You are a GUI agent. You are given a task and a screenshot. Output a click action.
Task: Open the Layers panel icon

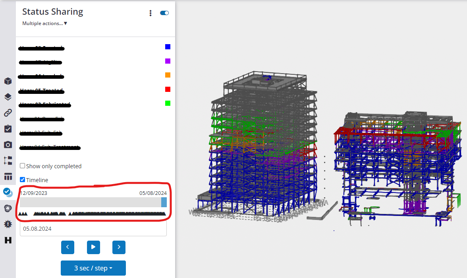[x=8, y=97]
